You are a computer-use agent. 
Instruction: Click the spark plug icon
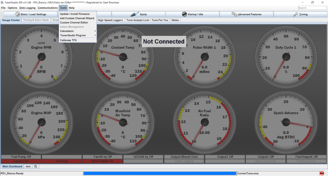tap(135, 14)
